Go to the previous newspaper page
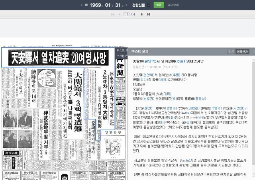The width and height of the screenshot is (255, 180). tap(120, 14)
